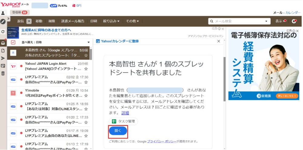The height and width of the screenshot is (150, 303).
Task: Click the info icon on AWS ad
Action: coord(219,28)
